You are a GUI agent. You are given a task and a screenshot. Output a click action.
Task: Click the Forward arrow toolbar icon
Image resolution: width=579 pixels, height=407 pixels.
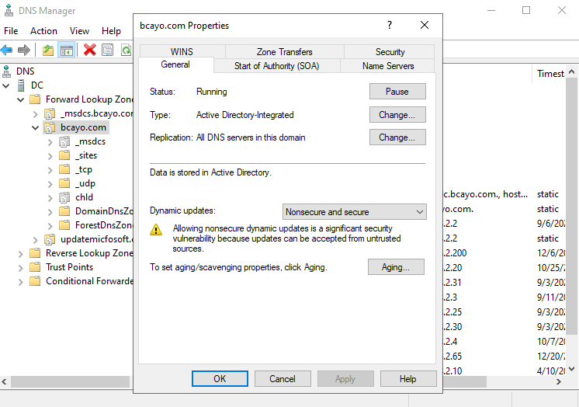click(x=24, y=50)
